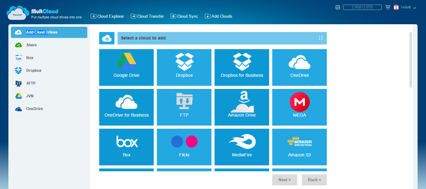The image size is (426, 189).
Task: Click the Next > button
Action: coord(285,180)
